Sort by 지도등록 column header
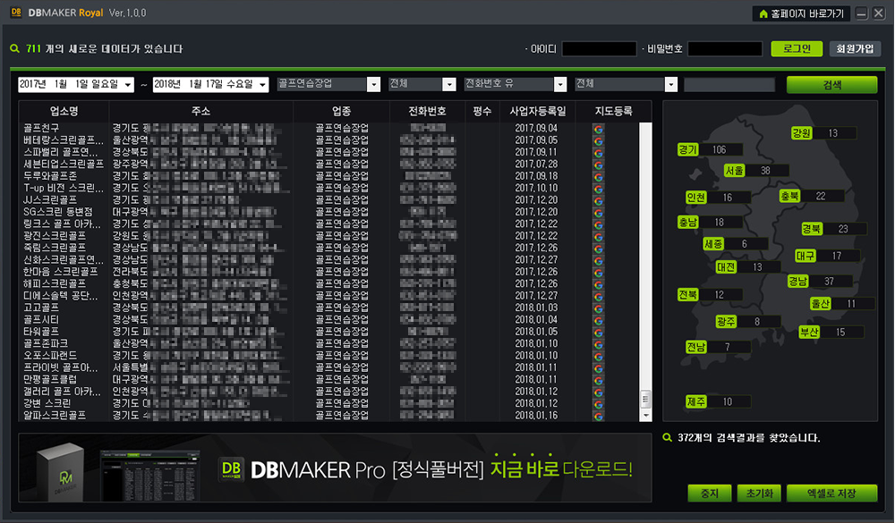Viewport: 895px width, 523px height. click(x=614, y=111)
